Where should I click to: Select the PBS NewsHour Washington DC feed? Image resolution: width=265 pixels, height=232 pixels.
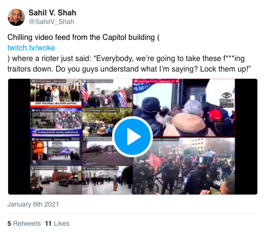coord(56,151)
